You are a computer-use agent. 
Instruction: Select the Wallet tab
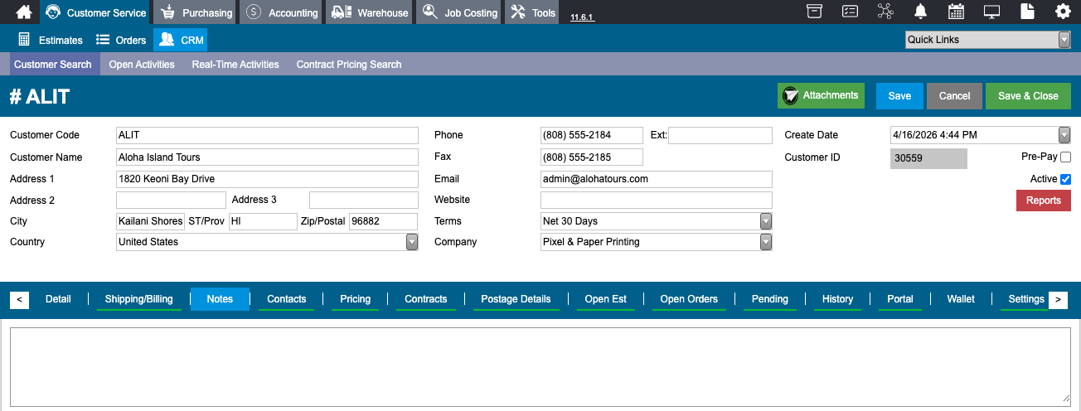[x=961, y=299]
